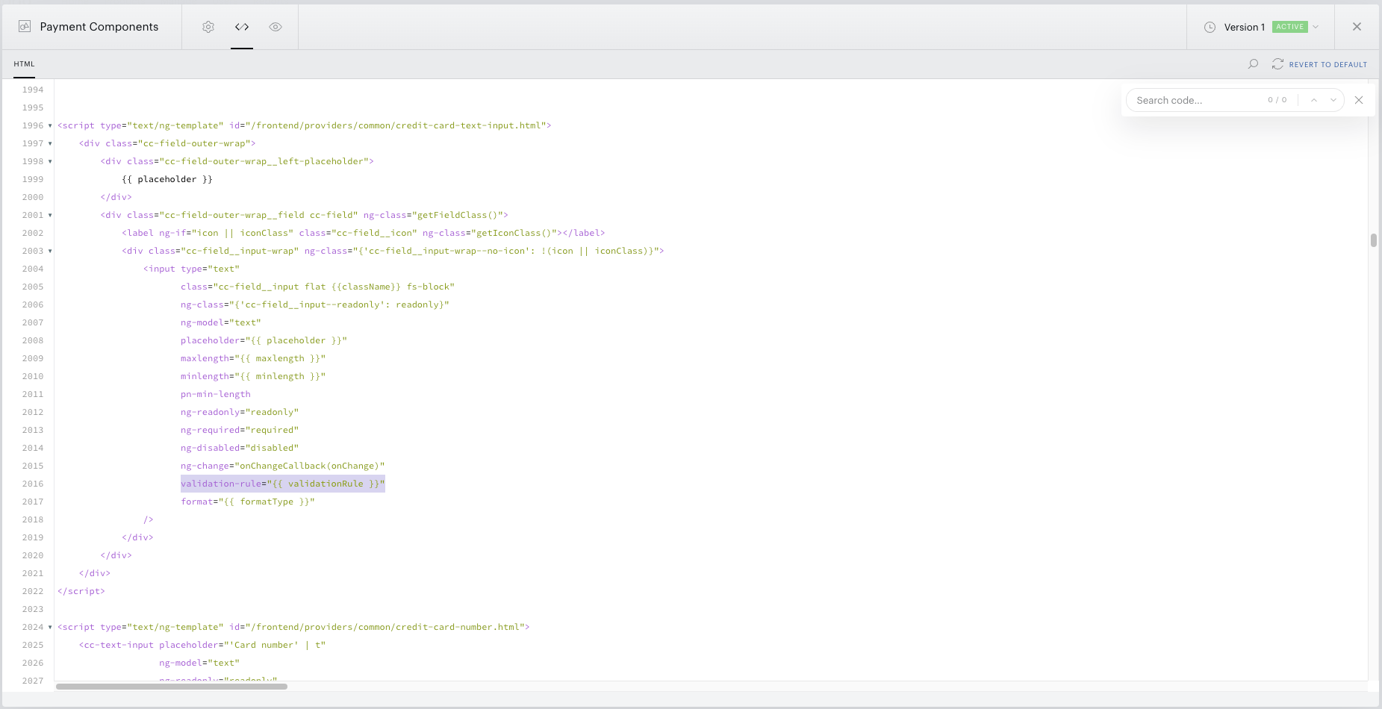Click the version history clock icon
1382x709 pixels.
pos(1210,27)
